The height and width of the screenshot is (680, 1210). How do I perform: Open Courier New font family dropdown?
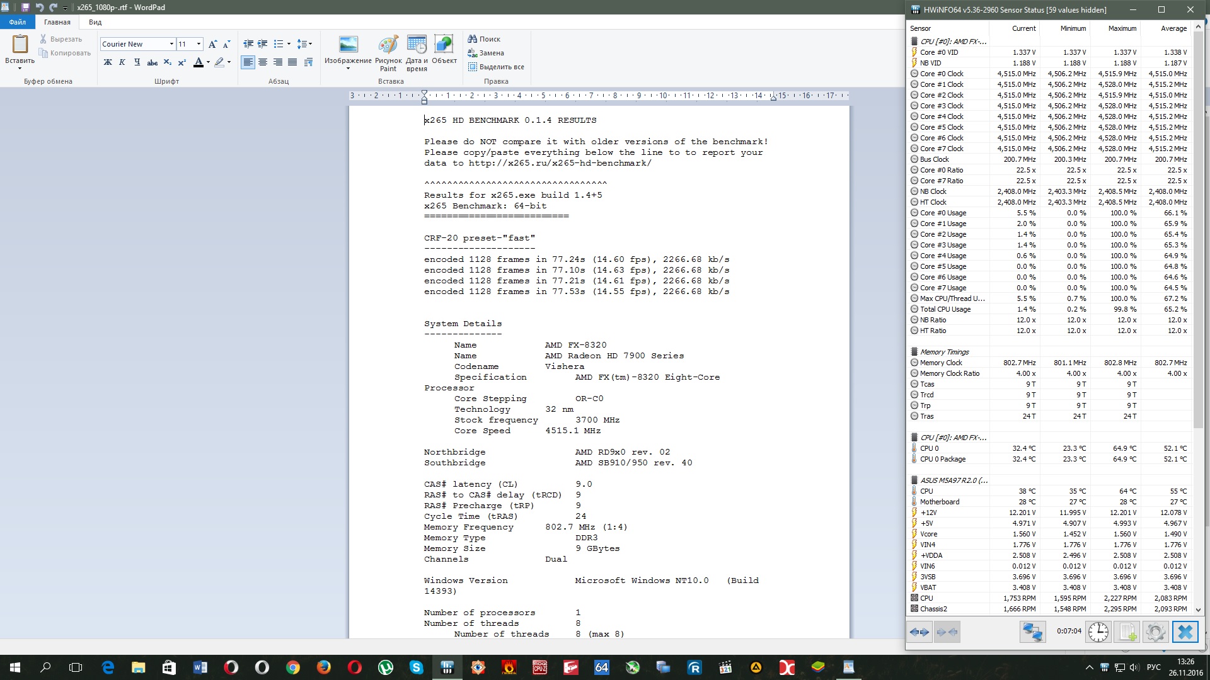pos(171,44)
